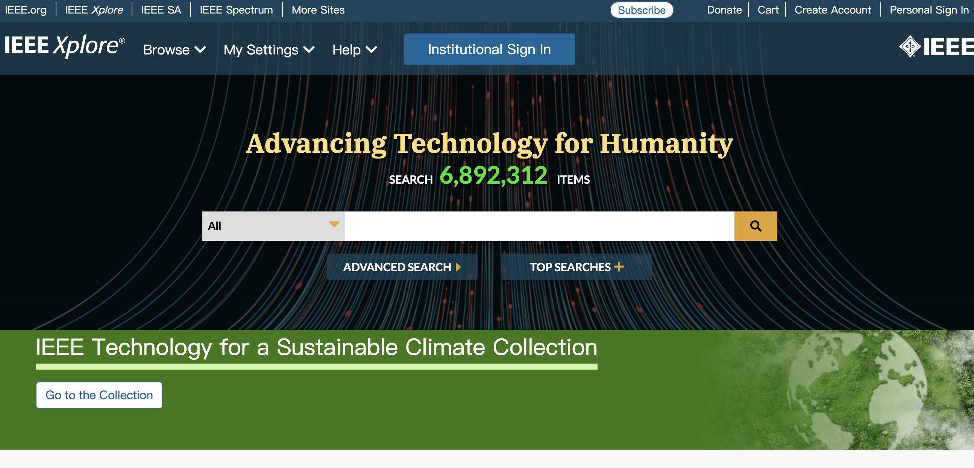974x468 pixels.
Task: Open More Sites menu
Action: tap(318, 10)
